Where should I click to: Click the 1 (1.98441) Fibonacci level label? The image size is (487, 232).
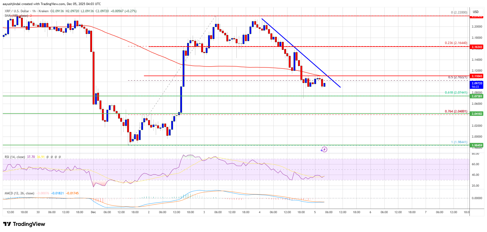(x=459, y=142)
